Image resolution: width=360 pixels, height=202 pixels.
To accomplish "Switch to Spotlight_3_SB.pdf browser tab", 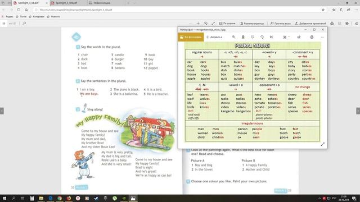I will coord(28,3).
